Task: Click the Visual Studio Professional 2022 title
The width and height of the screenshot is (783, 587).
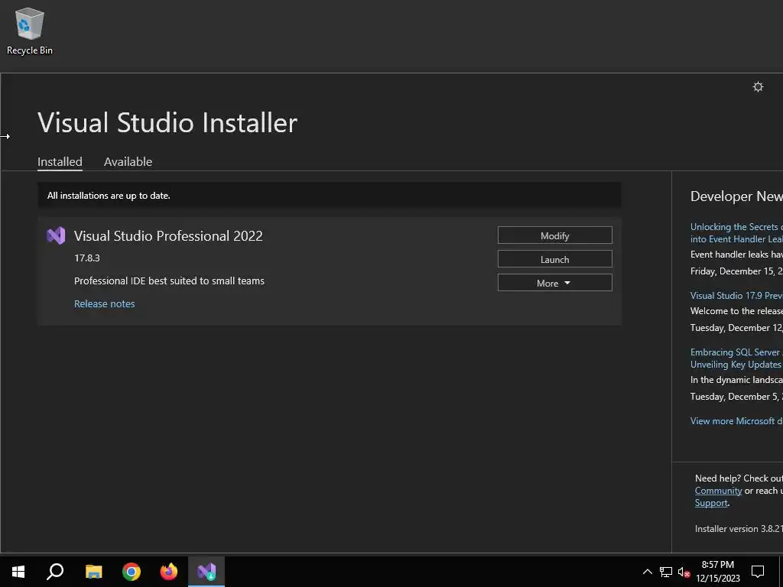Action: 168,235
